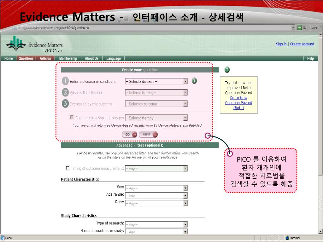Open help icon beside Create your question
This screenshot has height=242, width=323.
pyautogui.click(x=227, y=70)
